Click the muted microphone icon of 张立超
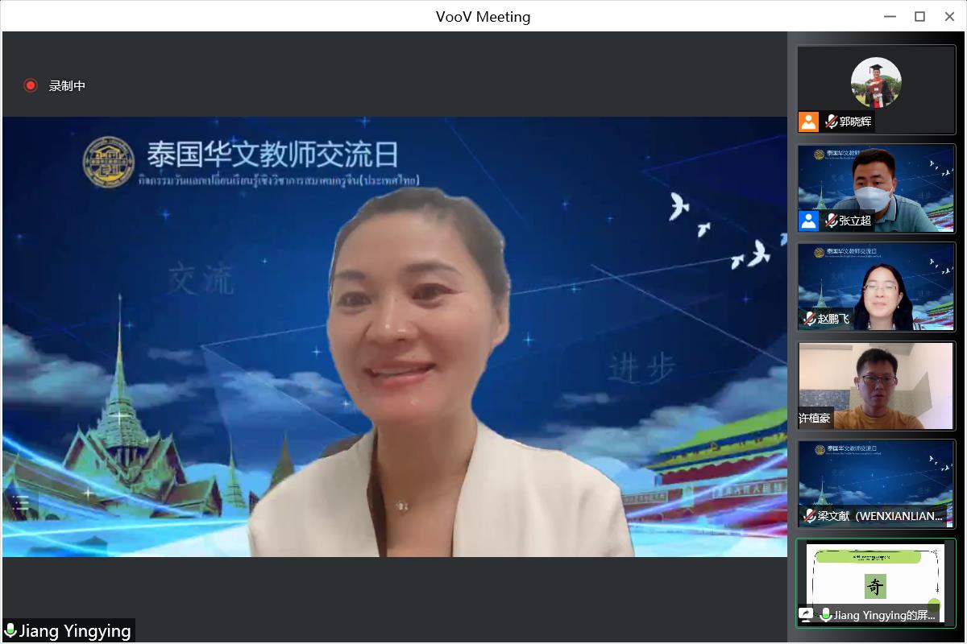Screen dimensions: 967x644 click(831, 221)
